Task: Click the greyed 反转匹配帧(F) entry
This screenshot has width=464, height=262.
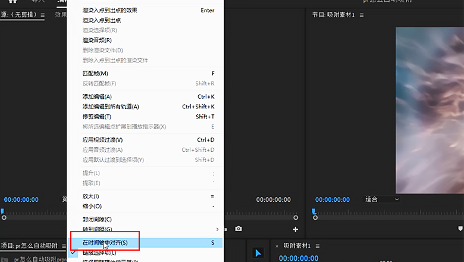Action: (145, 83)
